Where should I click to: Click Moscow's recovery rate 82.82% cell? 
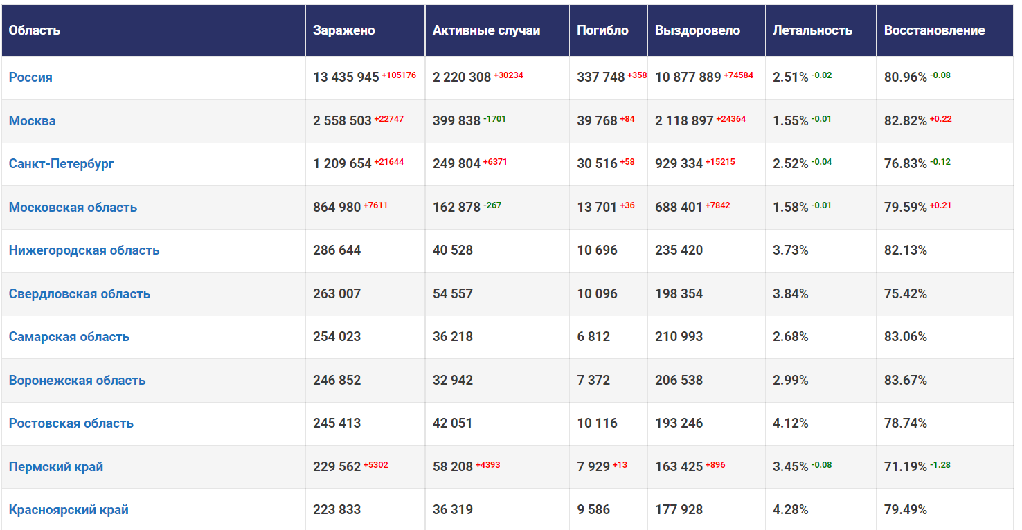pos(905,121)
